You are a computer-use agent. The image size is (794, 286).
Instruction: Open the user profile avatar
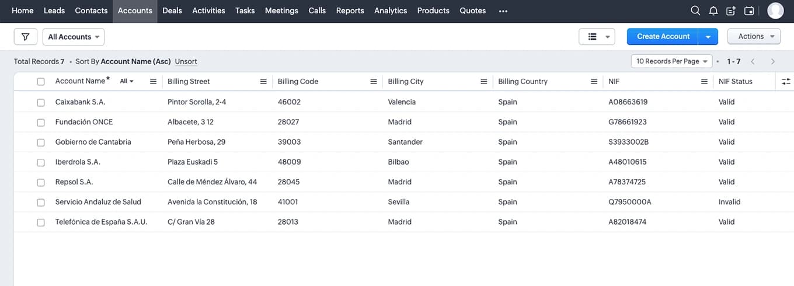pyautogui.click(x=775, y=11)
